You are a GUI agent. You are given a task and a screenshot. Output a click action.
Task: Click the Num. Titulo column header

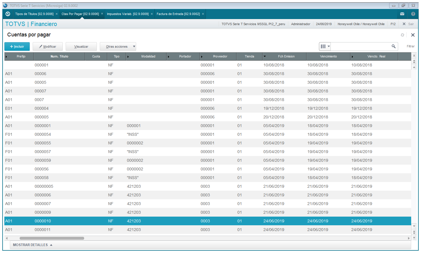pos(59,56)
